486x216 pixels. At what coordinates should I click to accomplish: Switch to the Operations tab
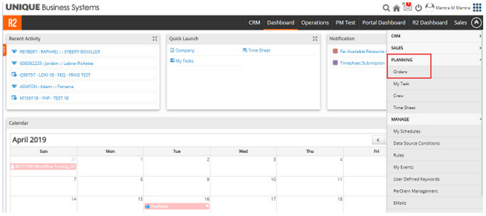(x=315, y=23)
